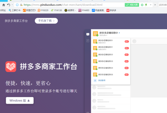Click the chat bubble icon in workbench sidebar
Screen dimensions: 167x113
coord(88,34)
